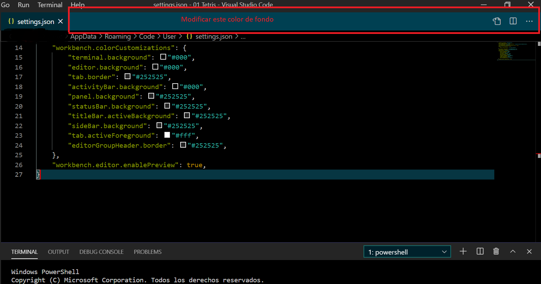Click the true value on line 26
This screenshot has width=541, height=284.
(x=195, y=165)
